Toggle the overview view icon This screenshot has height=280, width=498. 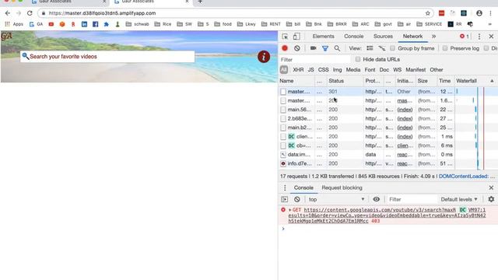click(381, 48)
